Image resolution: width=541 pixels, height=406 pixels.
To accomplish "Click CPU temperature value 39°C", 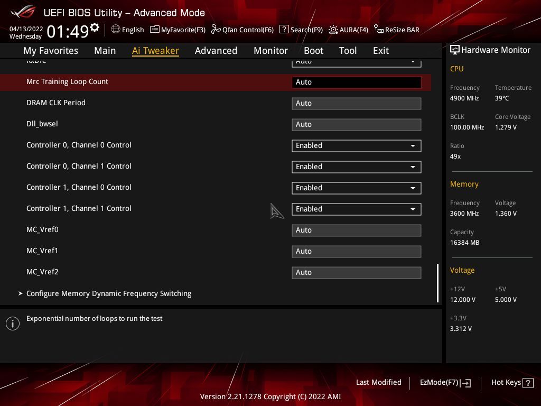I will coord(502,98).
